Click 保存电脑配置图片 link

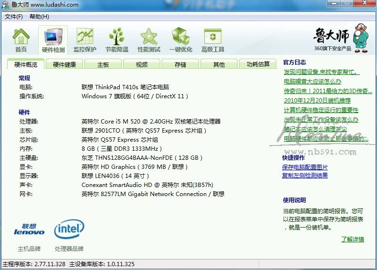(305, 167)
